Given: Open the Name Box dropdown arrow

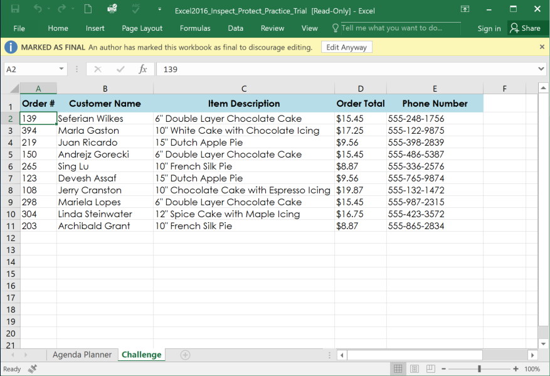Looking at the screenshot, I should point(61,69).
